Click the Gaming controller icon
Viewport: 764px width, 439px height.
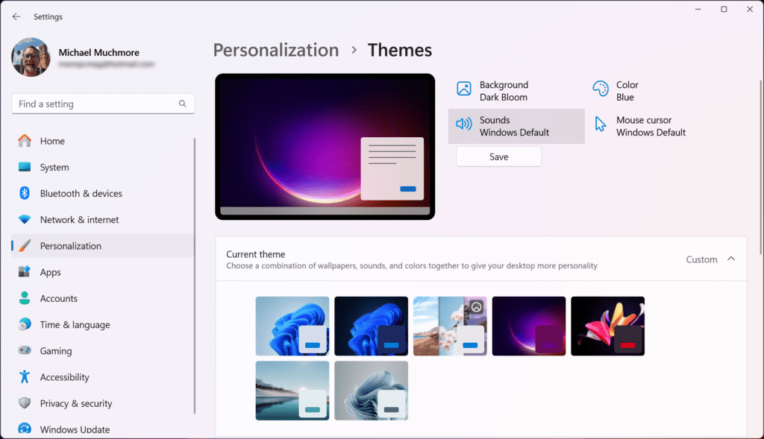[25, 350]
